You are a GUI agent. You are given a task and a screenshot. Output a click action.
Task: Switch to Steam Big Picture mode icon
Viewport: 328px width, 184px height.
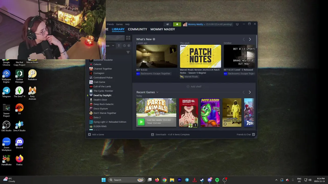pyautogui.click(x=237, y=24)
